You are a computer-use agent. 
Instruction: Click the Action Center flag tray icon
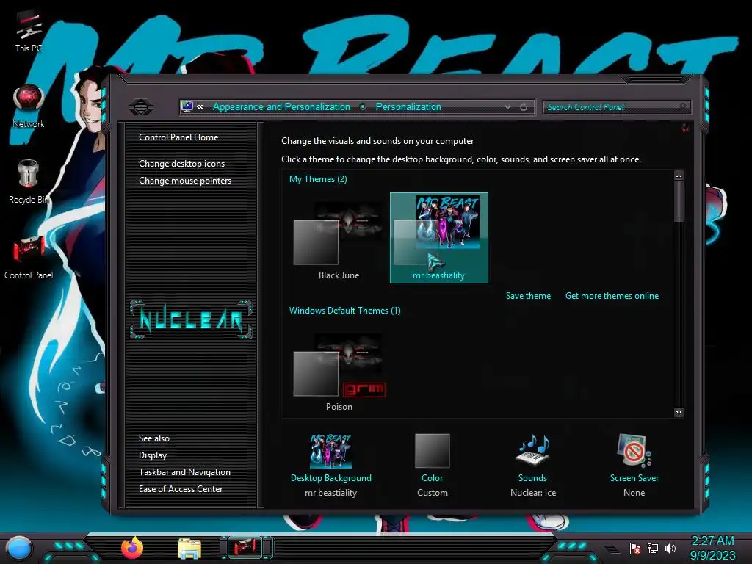pos(635,548)
